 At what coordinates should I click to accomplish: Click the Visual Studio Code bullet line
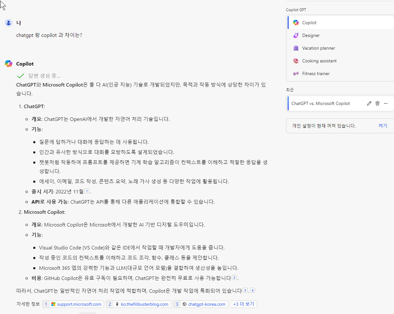pos(132,248)
